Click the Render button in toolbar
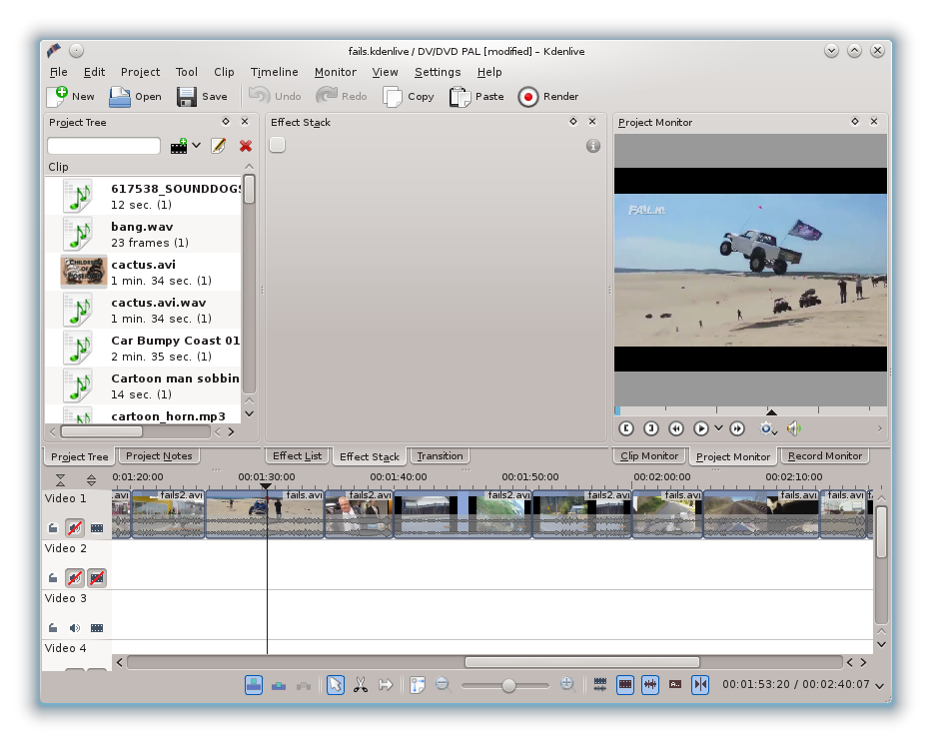 click(549, 97)
